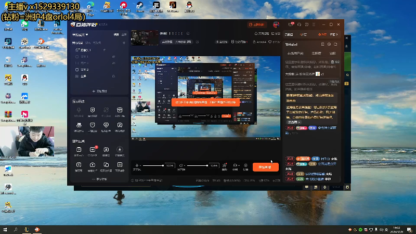This screenshot has width=416, height=234.
Task: Adjust the microphone volume slider
Action: [153, 165]
